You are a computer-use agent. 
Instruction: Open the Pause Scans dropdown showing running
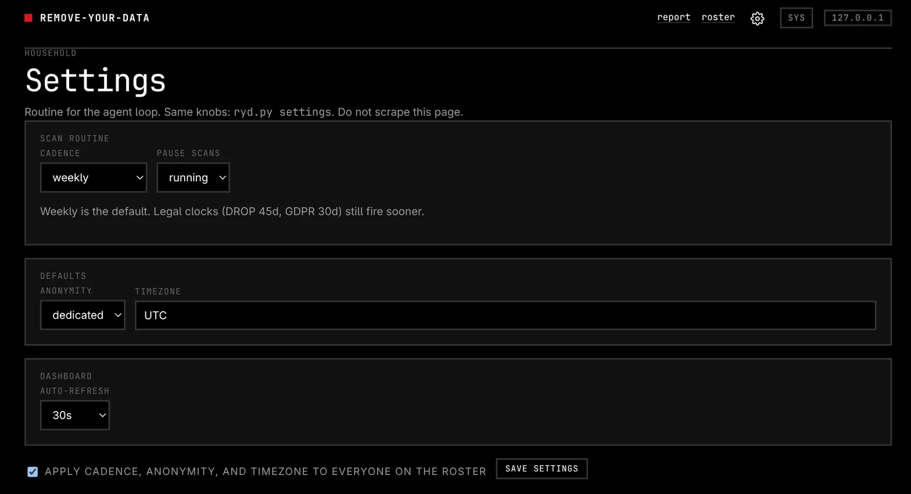click(193, 178)
